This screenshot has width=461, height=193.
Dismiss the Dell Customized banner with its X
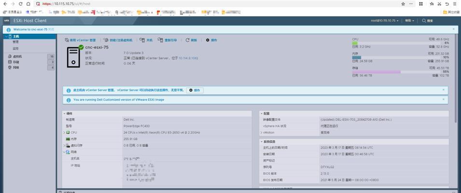443,99
